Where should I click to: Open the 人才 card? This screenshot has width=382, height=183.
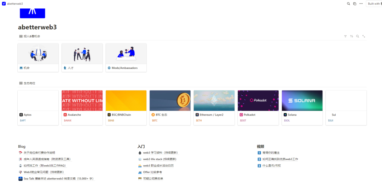tap(82, 58)
